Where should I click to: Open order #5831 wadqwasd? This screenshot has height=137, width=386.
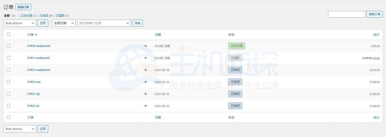(38, 58)
